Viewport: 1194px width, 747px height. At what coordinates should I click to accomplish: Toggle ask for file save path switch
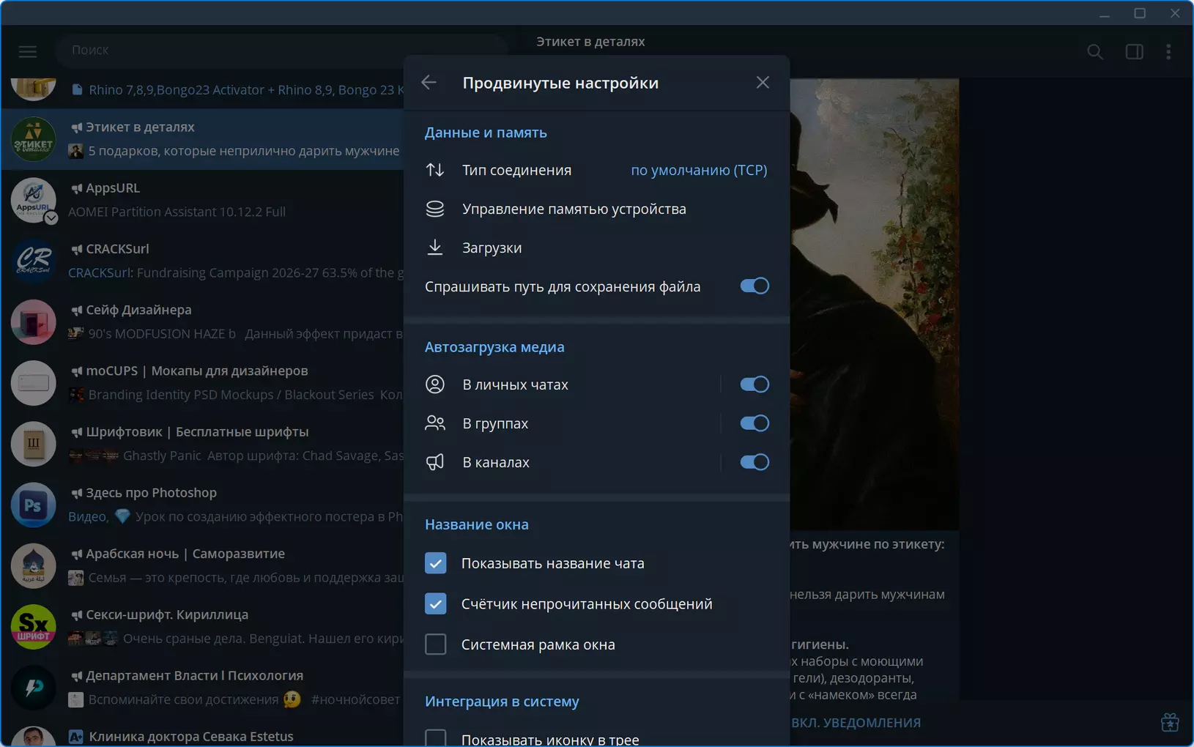(754, 286)
